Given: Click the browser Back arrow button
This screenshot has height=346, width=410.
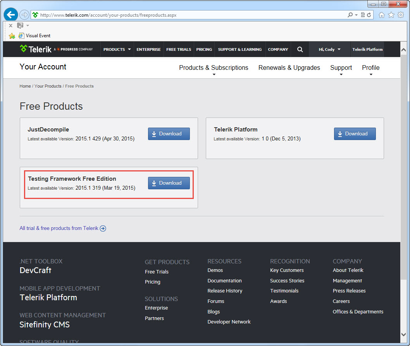Looking at the screenshot, I should tap(10, 15).
